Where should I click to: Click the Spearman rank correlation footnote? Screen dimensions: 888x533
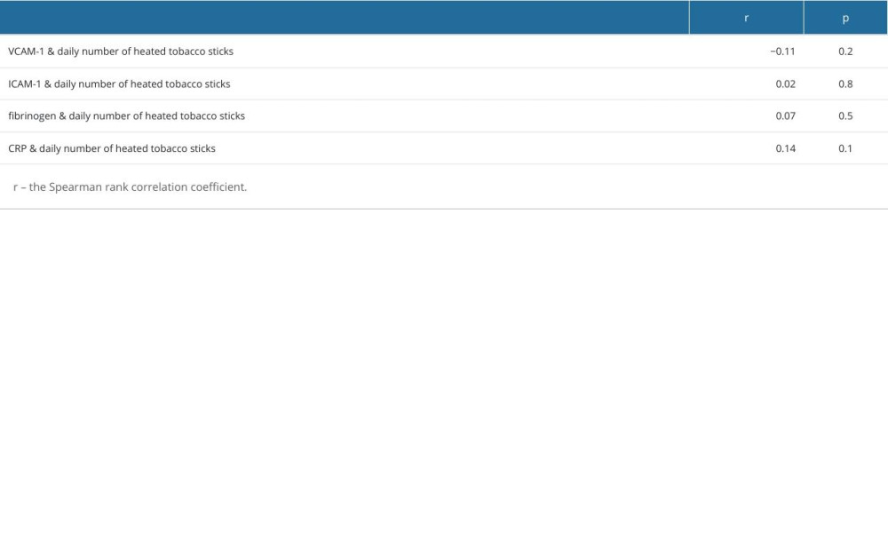pos(131,187)
